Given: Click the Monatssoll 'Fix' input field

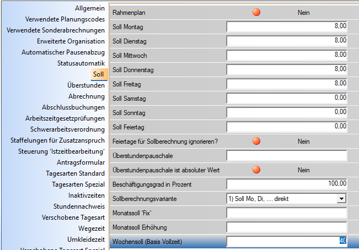Looking at the screenshot, I should (287, 213).
